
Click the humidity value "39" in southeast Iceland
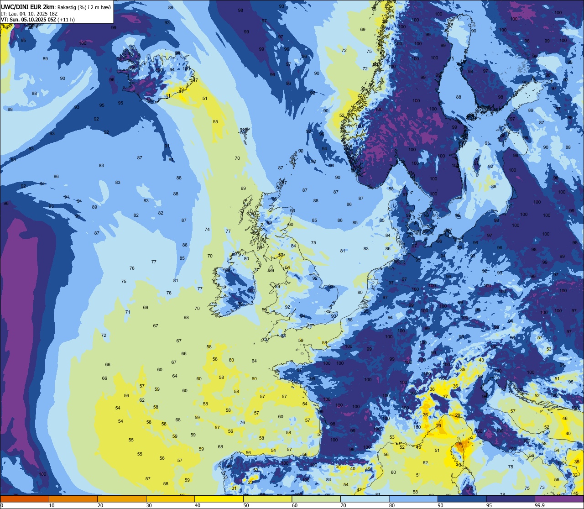point(181,89)
